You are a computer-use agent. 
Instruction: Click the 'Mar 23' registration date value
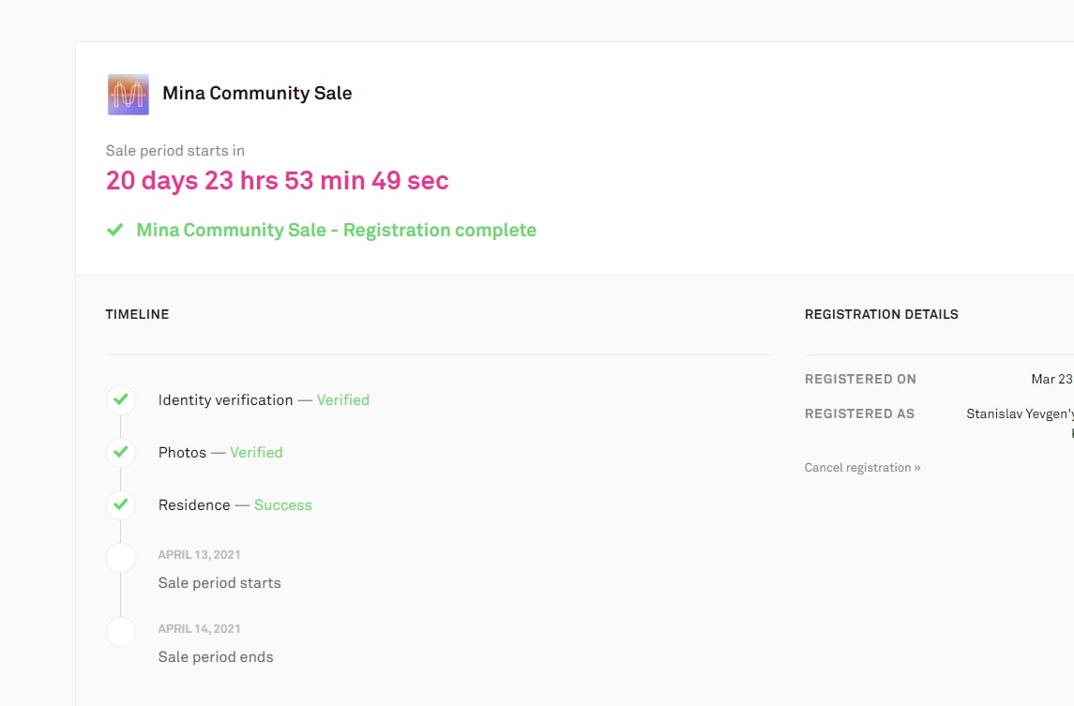[x=1052, y=380]
